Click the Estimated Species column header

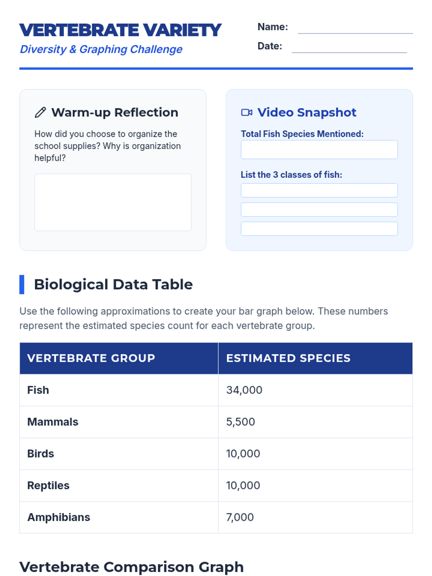point(288,358)
